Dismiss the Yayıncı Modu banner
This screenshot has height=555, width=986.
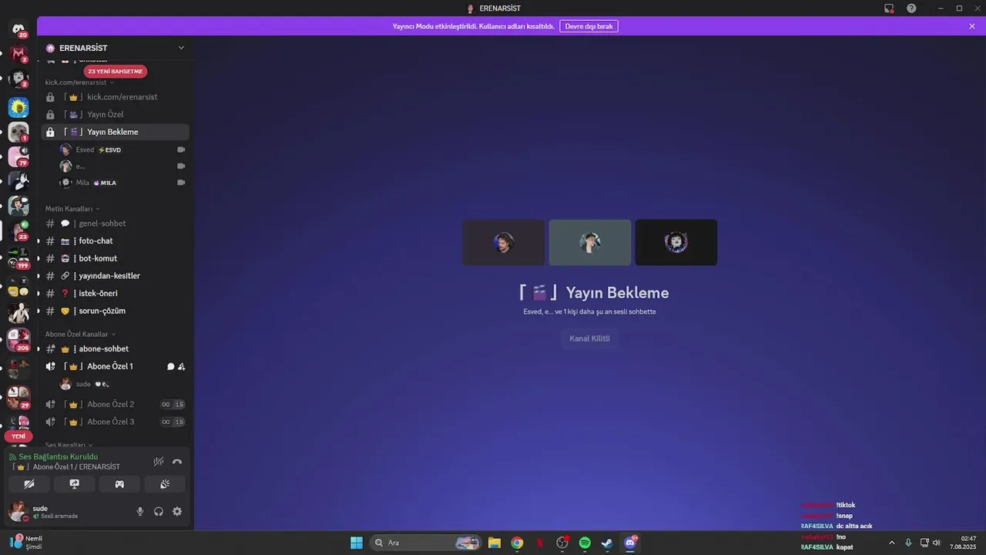pos(972,26)
